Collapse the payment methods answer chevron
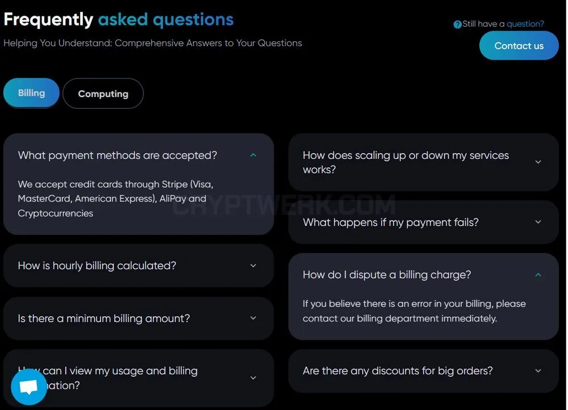 click(253, 155)
